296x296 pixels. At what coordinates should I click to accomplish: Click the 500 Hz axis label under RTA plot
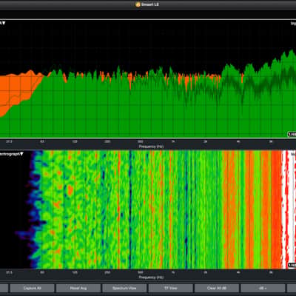coord(140,141)
